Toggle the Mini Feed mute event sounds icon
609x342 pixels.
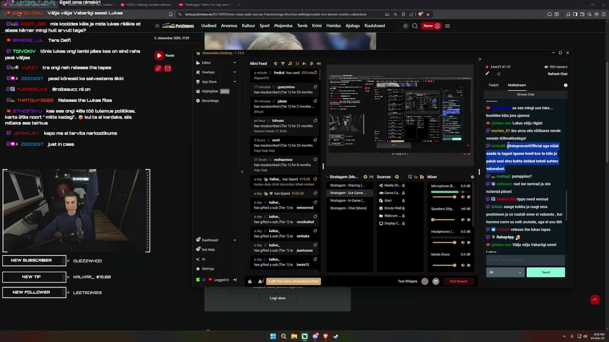312,64
